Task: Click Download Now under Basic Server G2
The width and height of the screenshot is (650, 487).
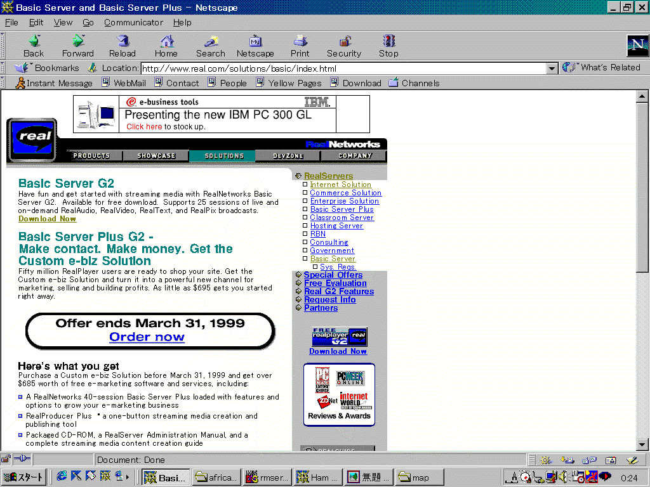Action: pos(47,219)
